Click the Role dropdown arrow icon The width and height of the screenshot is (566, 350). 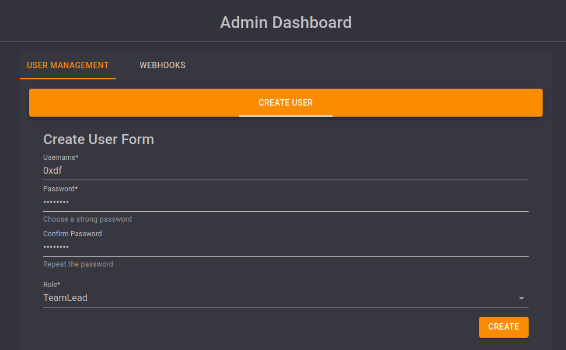click(x=521, y=298)
